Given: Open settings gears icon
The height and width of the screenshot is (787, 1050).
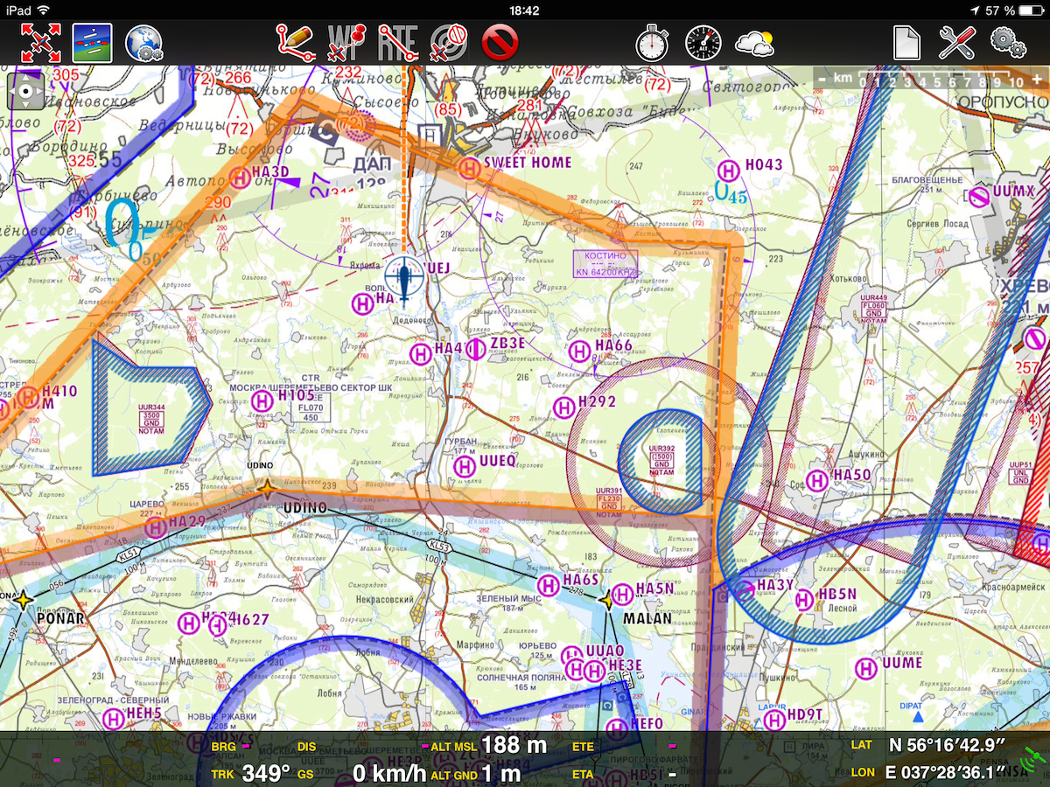Looking at the screenshot, I should pos(1008,43).
